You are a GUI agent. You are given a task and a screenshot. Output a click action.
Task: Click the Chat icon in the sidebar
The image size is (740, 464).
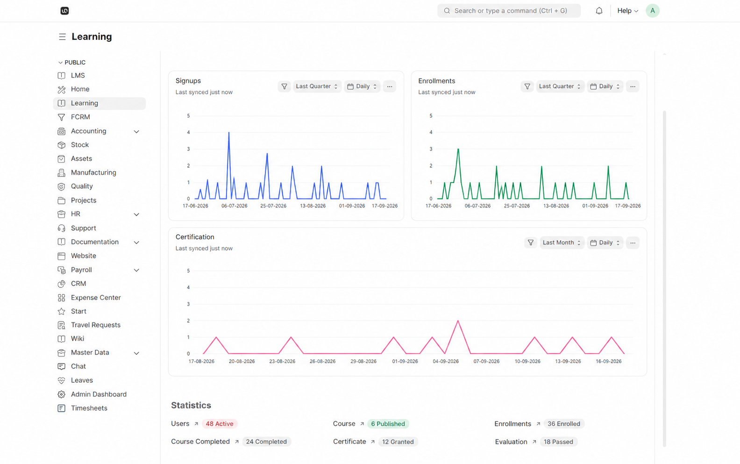point(61,366)
